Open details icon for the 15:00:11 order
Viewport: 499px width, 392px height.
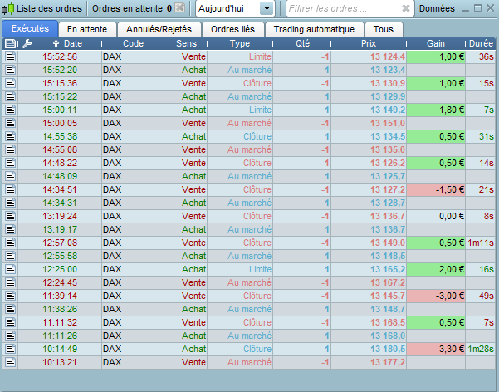[10, 110]
